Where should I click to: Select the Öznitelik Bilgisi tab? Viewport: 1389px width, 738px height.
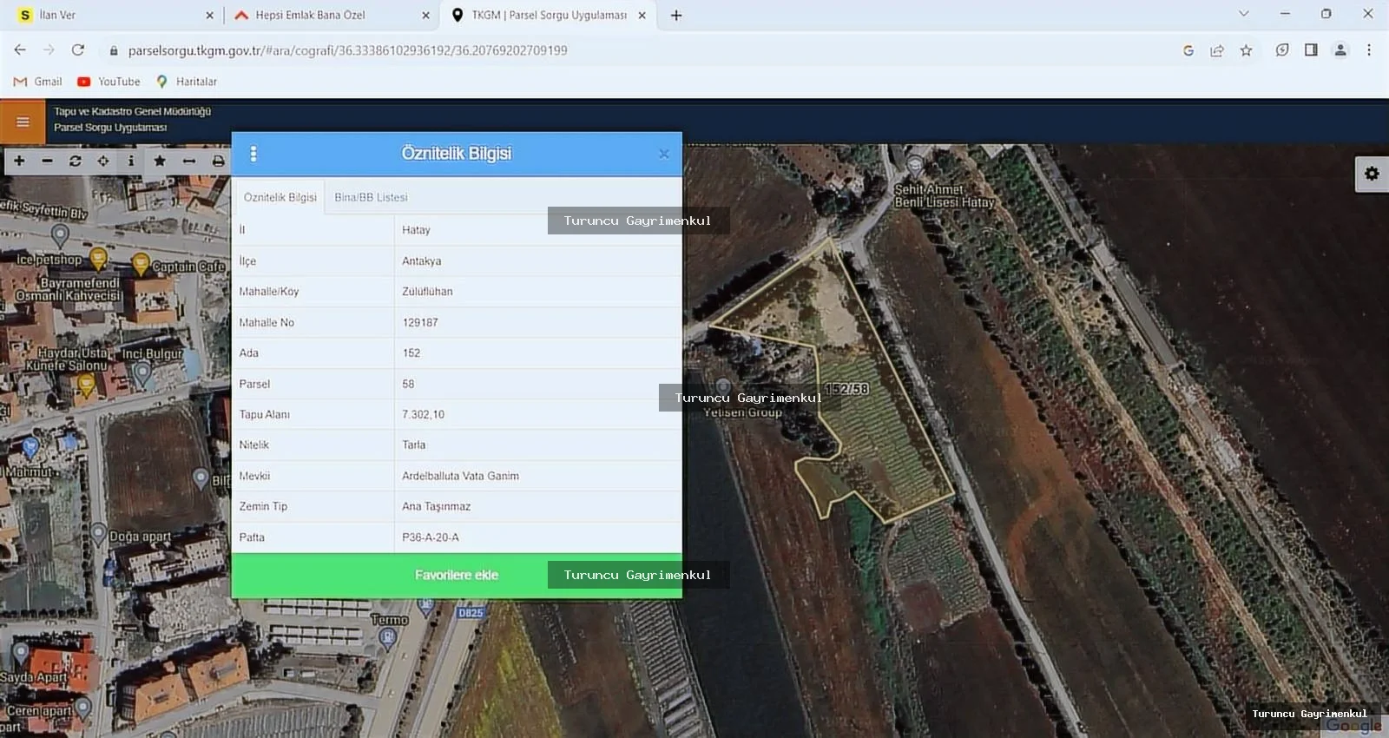(280, 197)
